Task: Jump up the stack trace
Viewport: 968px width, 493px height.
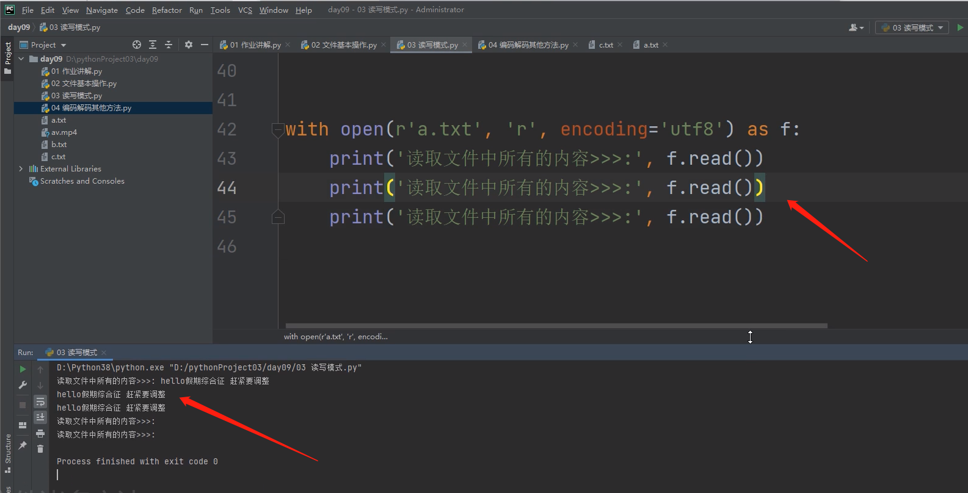Action: click(40, 369)
